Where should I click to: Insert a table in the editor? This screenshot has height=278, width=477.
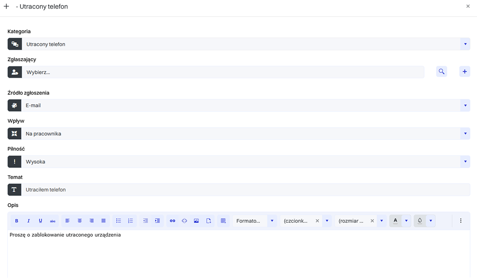(223, 221)
